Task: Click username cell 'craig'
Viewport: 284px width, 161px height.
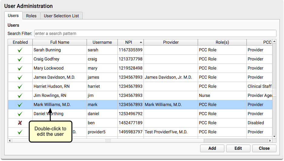Action: coord(102,59)
